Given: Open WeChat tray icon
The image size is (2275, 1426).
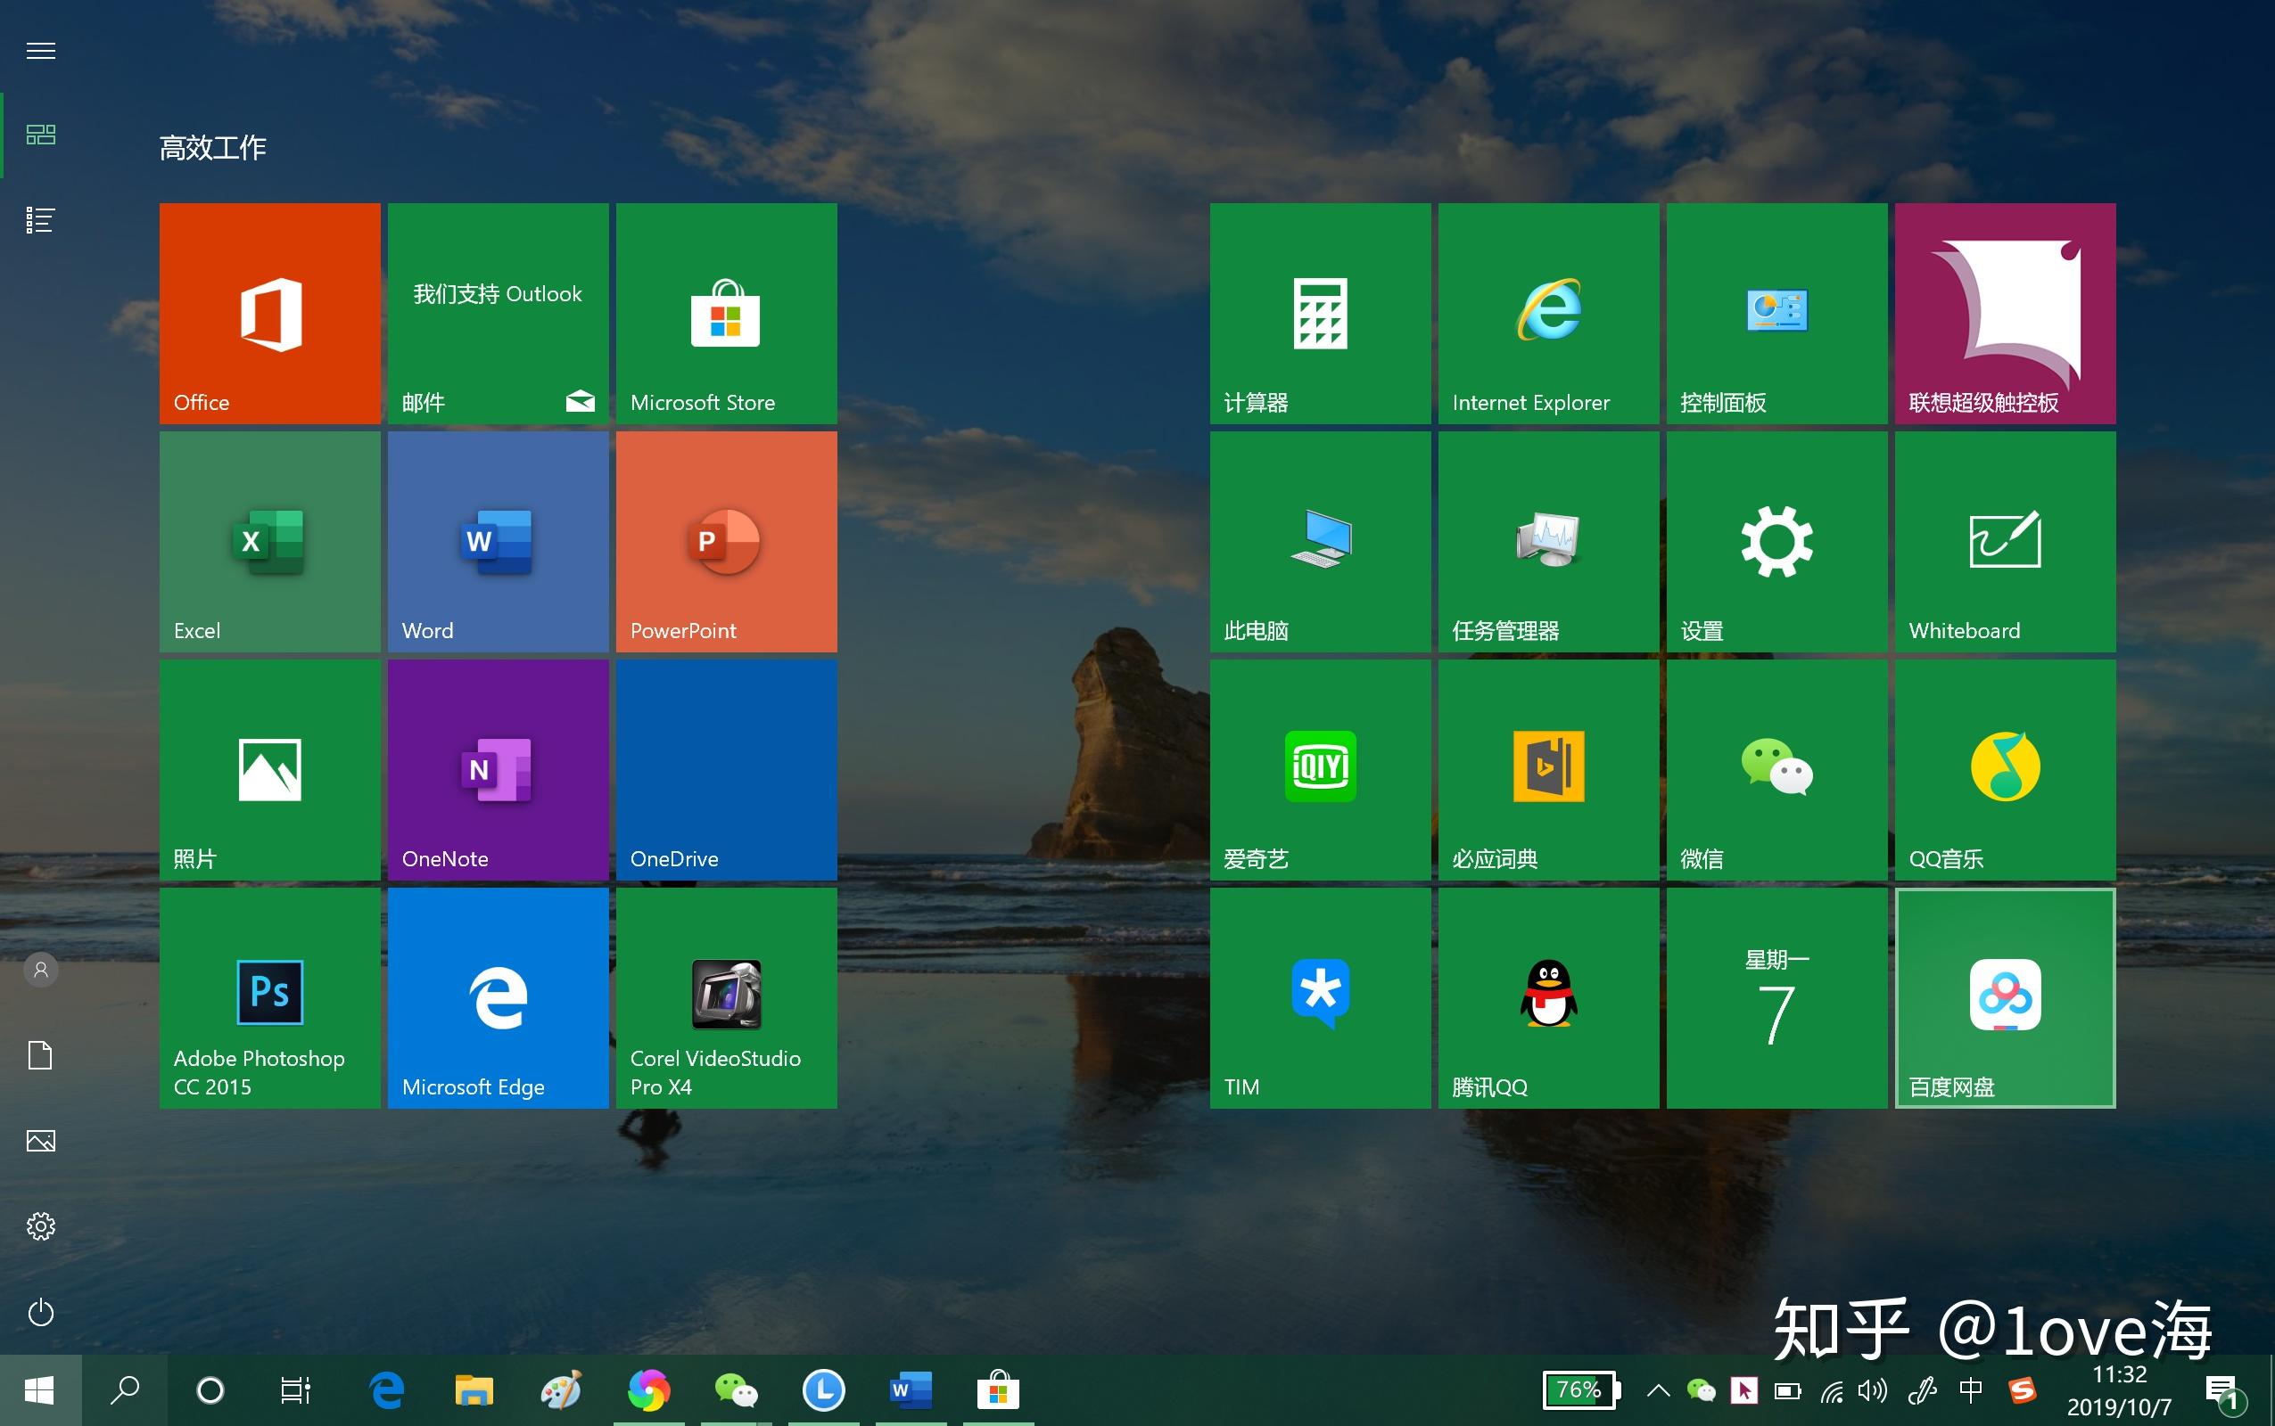Looking at the screenshot, I should (x=1701, y=1390).
